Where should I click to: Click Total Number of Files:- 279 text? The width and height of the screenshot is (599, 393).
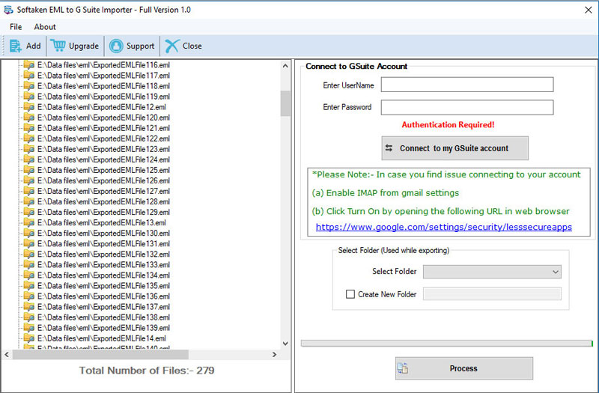[147, 370]
